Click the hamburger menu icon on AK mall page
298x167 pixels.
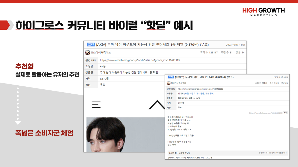(96, 105)
